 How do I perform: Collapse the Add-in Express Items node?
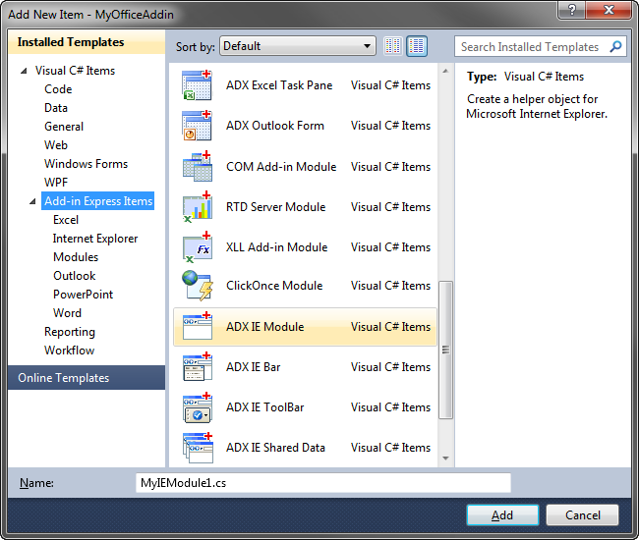click(x=32, y=201)
